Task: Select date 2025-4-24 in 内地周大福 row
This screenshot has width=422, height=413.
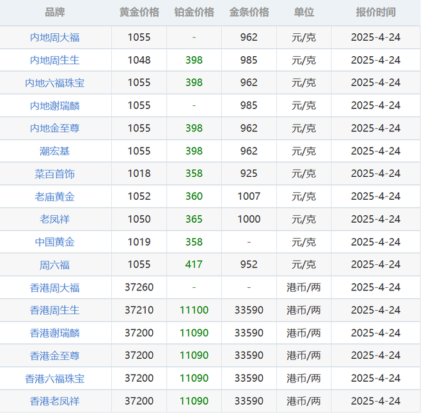Action: (x=376, y=37)
